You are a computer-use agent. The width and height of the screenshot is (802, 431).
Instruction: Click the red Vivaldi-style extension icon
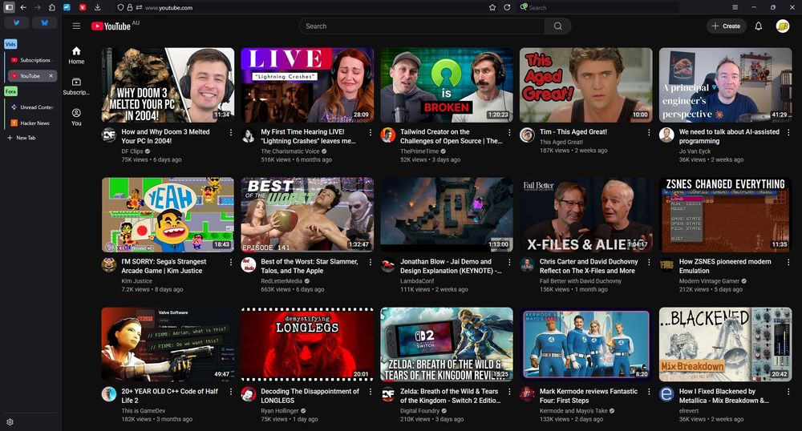coord(83,7)
